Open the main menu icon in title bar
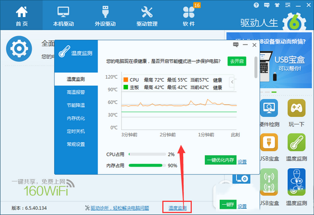Viewport: 314px width, 215px height. point(288,5)
